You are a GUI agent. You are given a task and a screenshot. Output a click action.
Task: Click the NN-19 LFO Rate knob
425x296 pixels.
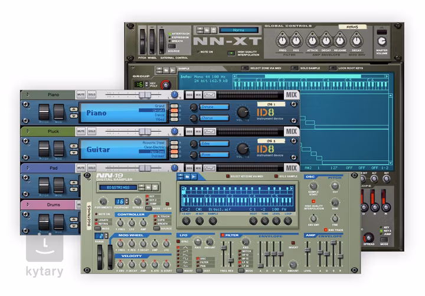point(198,241)
